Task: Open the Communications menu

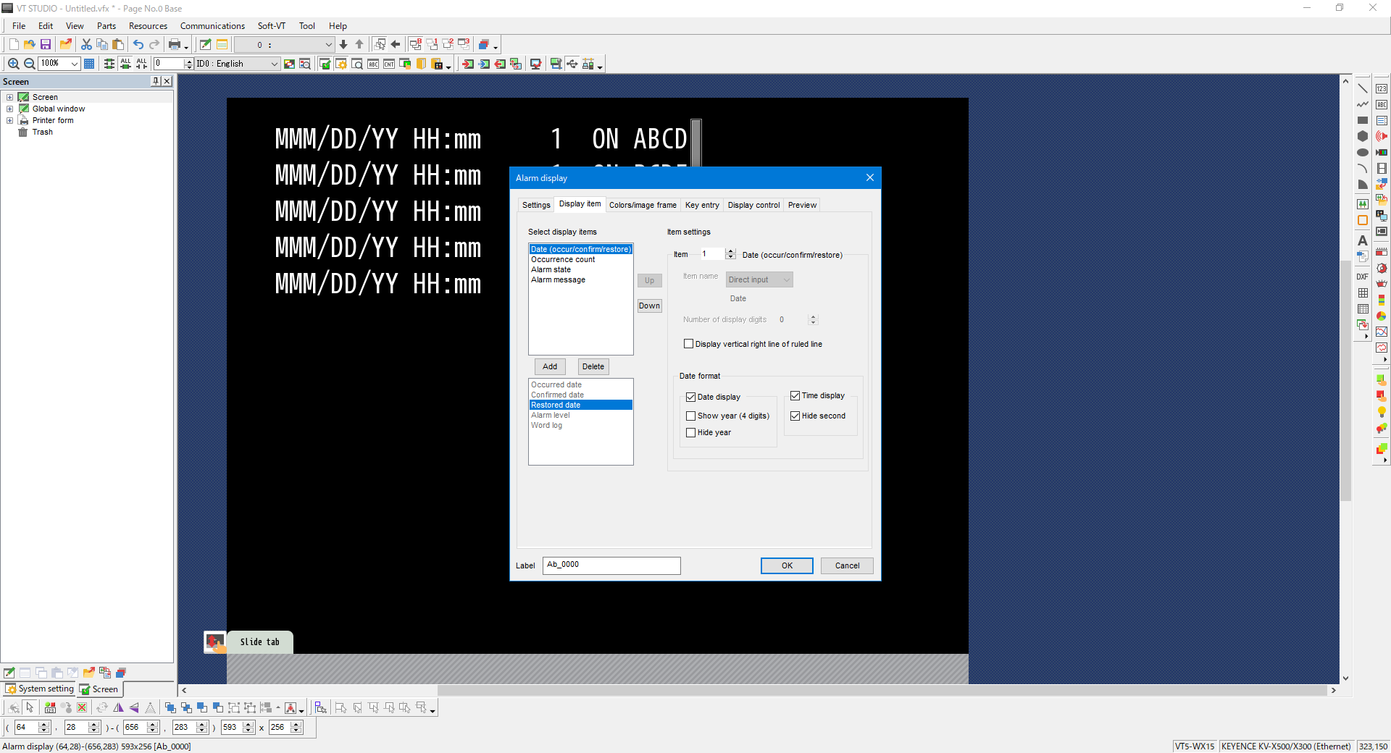Action: (x=212, y=26)
